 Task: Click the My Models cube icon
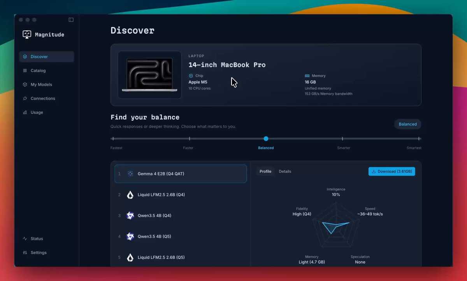point(25,85)
